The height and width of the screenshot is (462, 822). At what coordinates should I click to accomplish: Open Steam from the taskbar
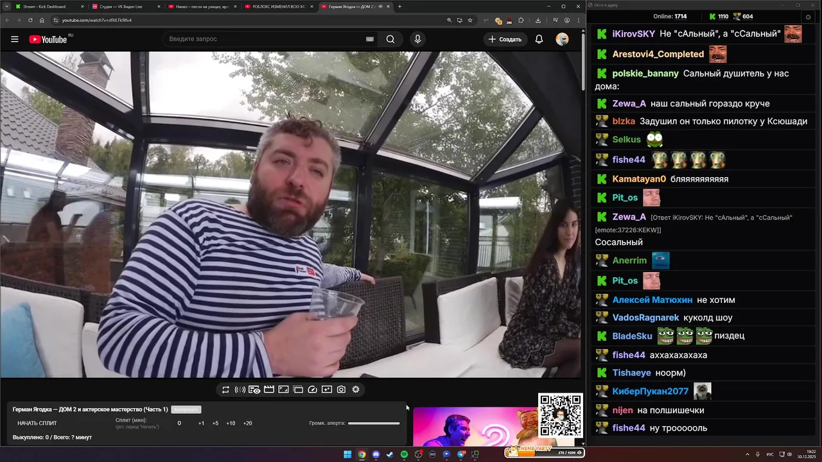coord(390,454)
